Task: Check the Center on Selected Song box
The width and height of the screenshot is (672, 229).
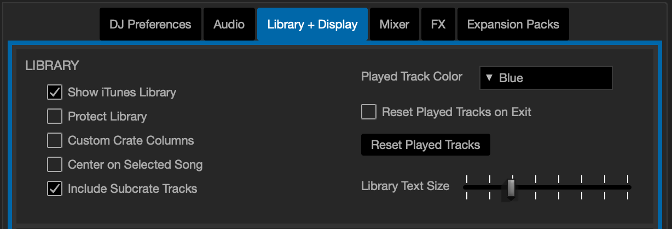Action: tap(55, 164)
